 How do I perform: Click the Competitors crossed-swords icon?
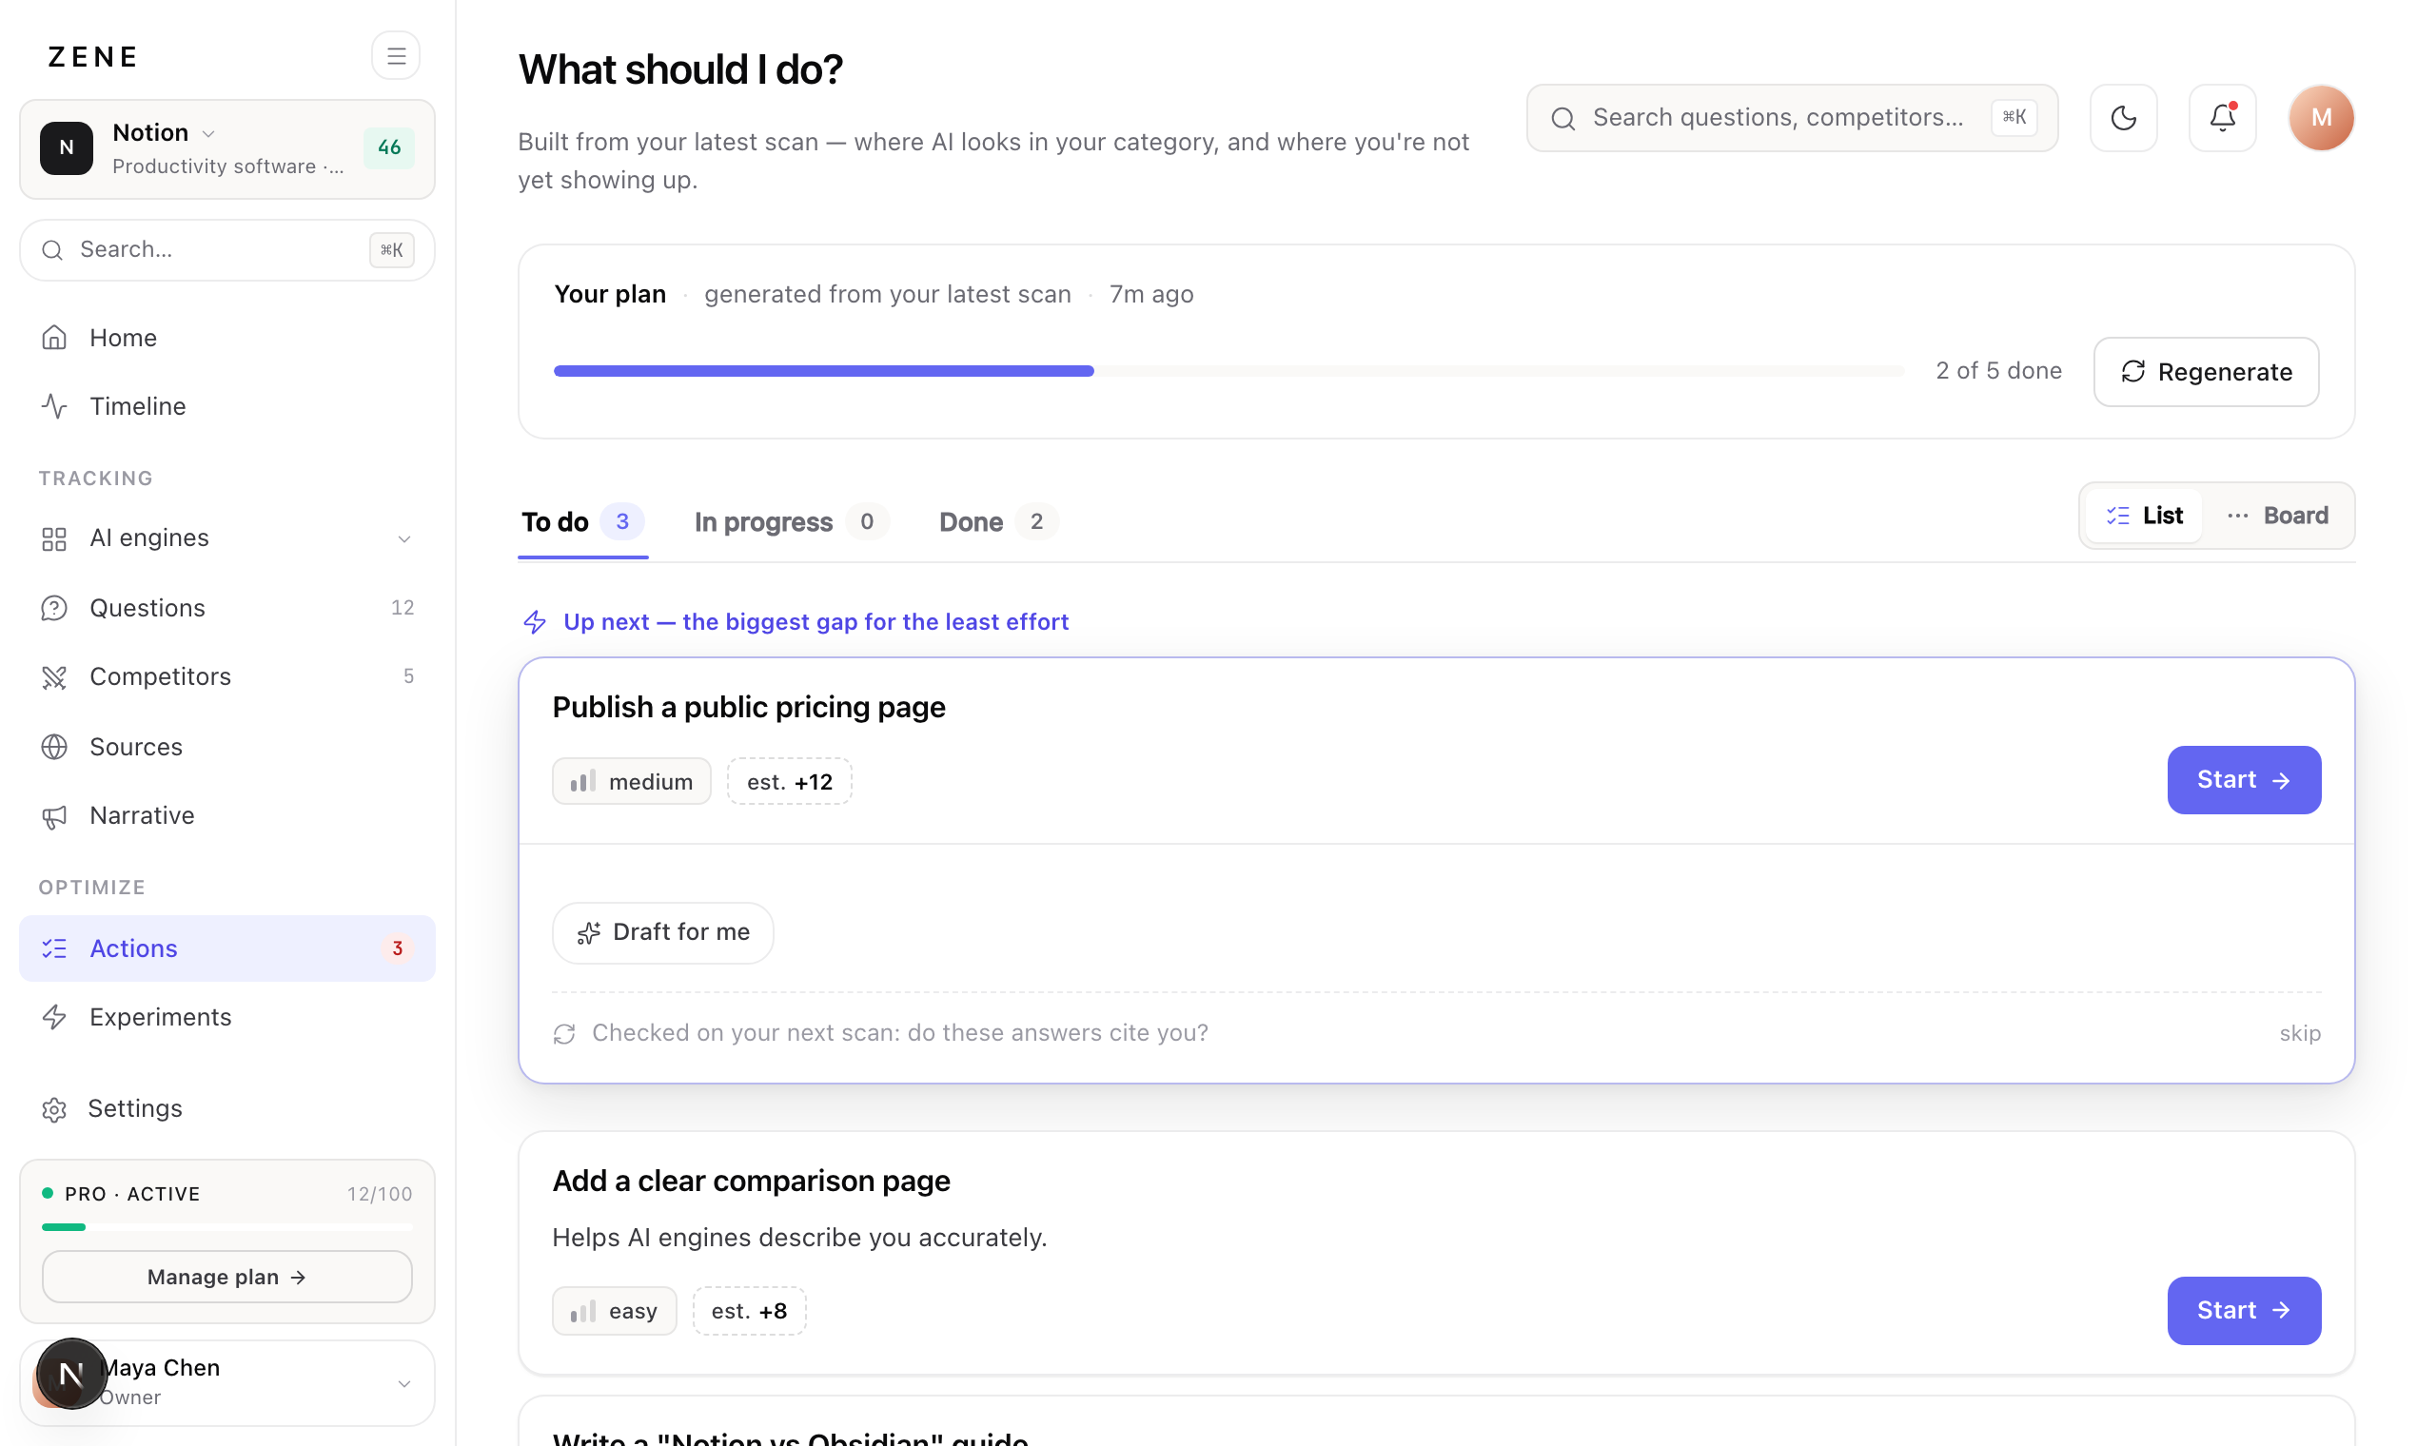pos(54,677)
